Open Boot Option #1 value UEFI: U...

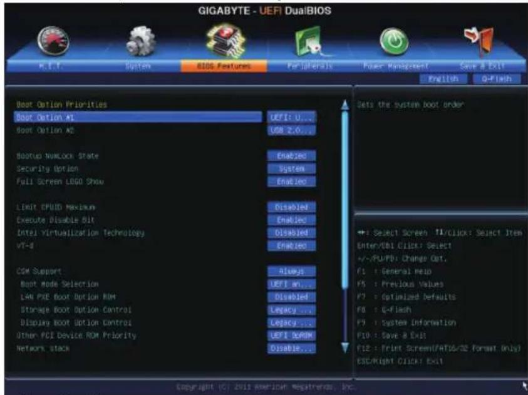[x=292, y=118]
